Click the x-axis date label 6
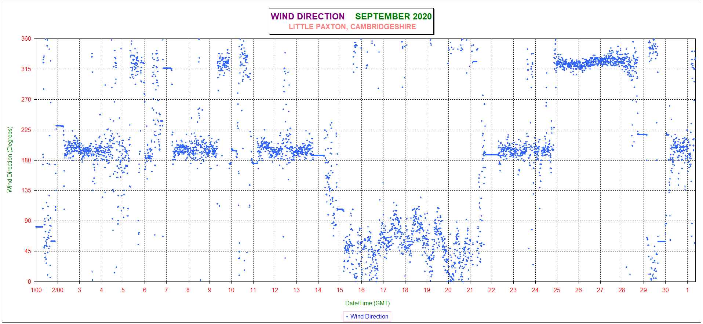Image resolution: width=703 pixels, height=324 pixels. click(x=145, y=290)
